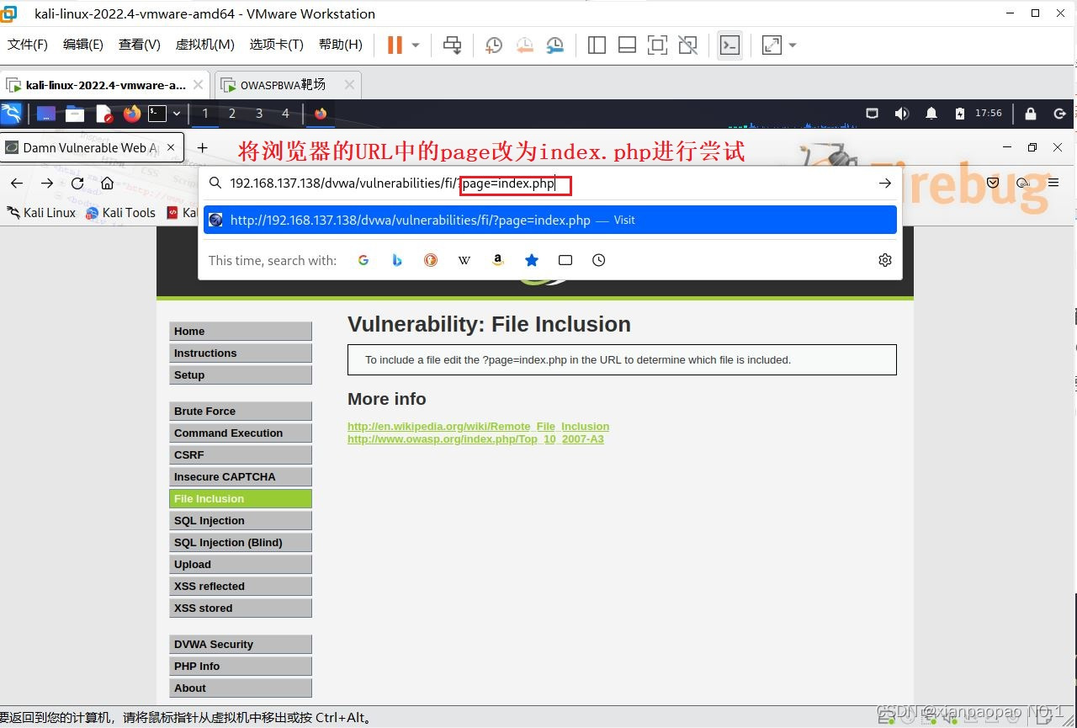
Task: Switch to workspace 2 in Kali panel
Action: (x=232, y=114)
